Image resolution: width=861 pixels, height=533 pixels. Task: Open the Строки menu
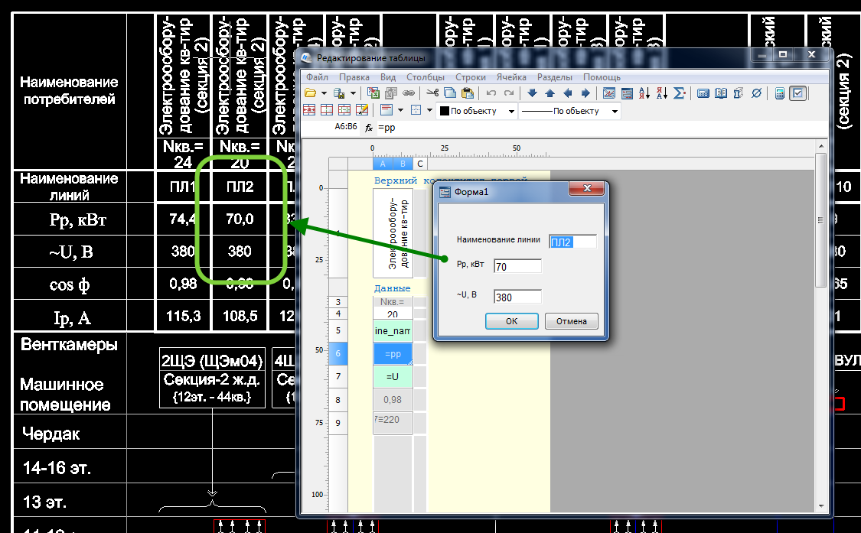471,77
